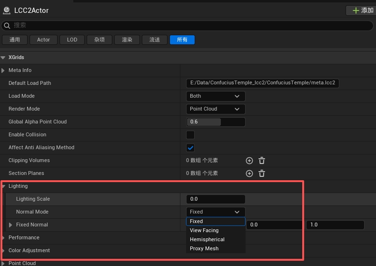Click the Fixed Normal 0.0 value field
The image size is (376, 266).
click(x=274, y=225)
